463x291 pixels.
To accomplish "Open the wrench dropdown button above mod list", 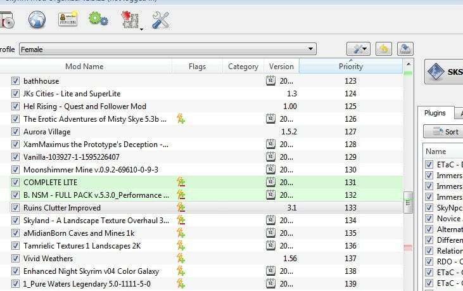I will tap(358, 49).
